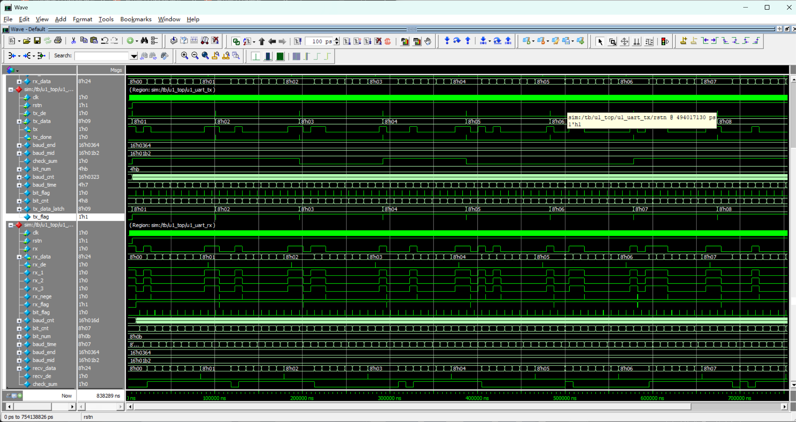Open the Tools menu
Viewport: 796px width, 422px height.
[106, 19]
